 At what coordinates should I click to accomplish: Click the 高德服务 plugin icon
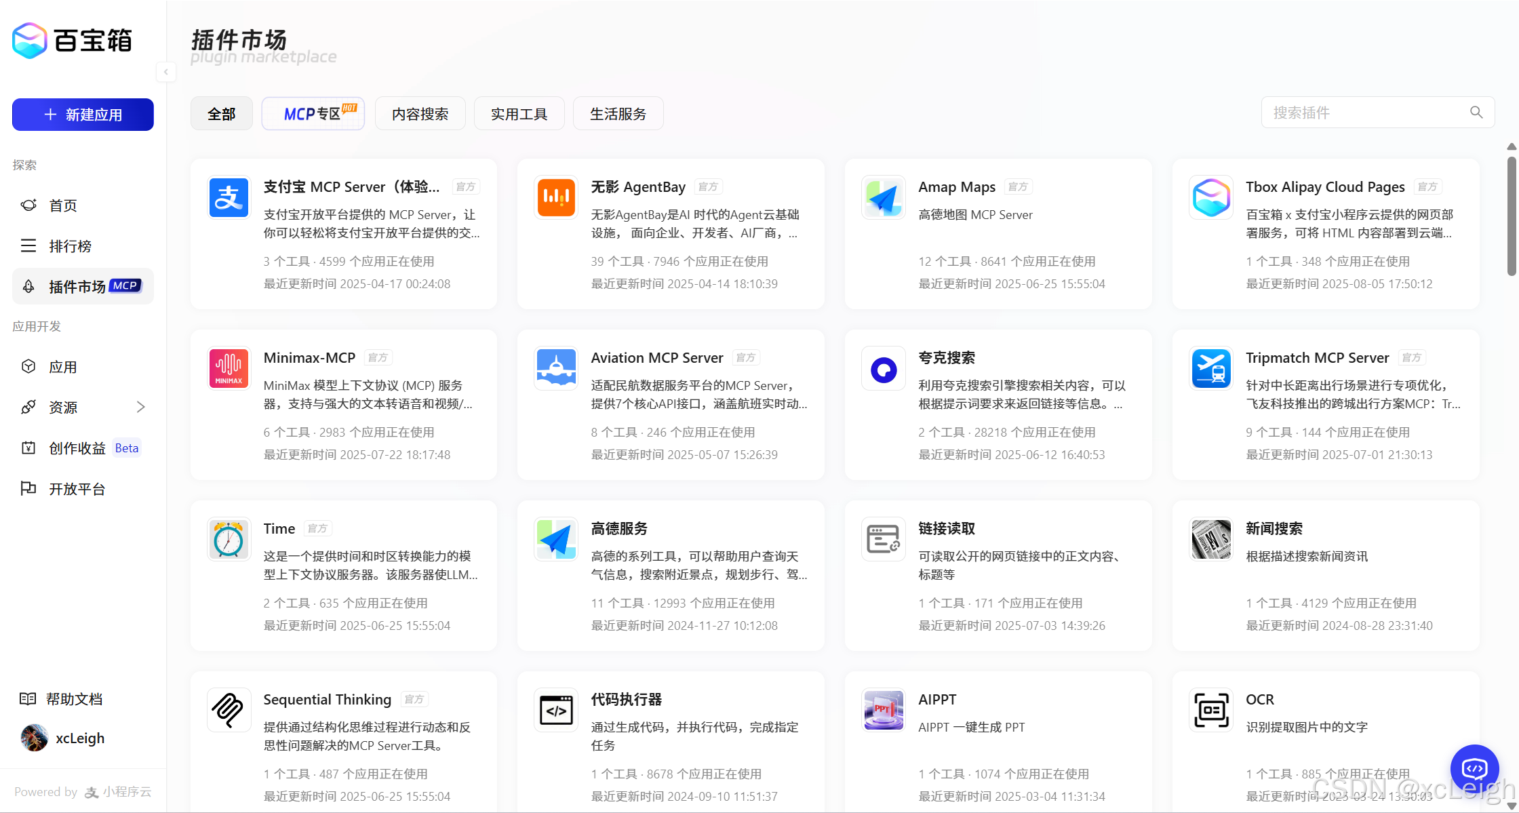point(556,540)
